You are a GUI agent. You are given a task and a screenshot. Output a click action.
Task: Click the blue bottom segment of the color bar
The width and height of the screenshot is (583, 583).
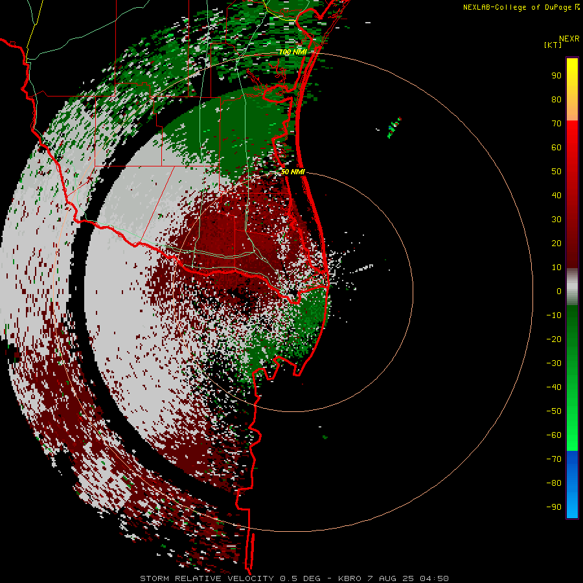pos(572,484)
